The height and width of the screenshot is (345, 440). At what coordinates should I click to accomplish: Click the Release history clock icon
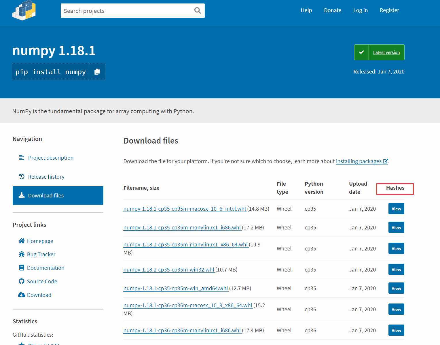coord(22,176)
